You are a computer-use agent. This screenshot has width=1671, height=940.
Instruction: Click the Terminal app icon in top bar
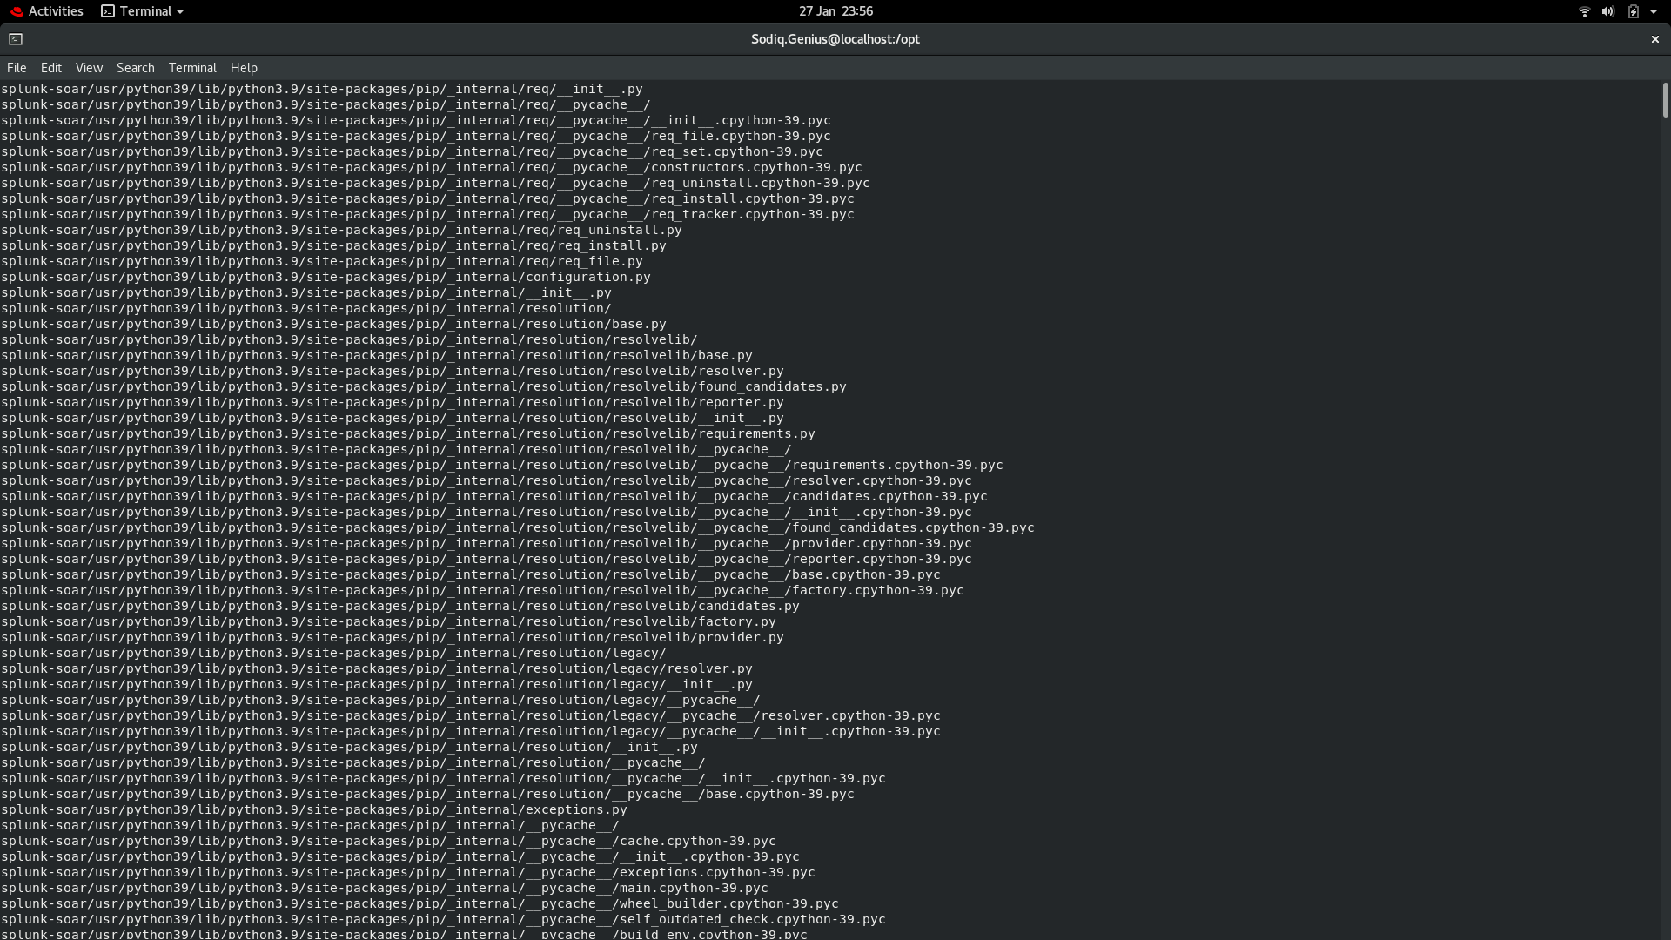108,11
